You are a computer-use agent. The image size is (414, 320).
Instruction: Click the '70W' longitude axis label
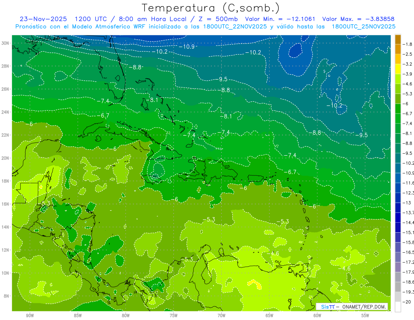(221, 316)
